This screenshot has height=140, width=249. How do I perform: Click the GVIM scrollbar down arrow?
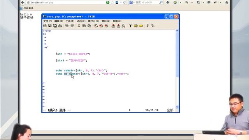coord(177,107)
